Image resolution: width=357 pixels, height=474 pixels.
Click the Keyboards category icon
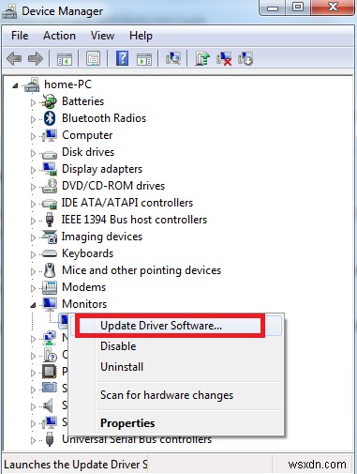[x=50, y=253]
